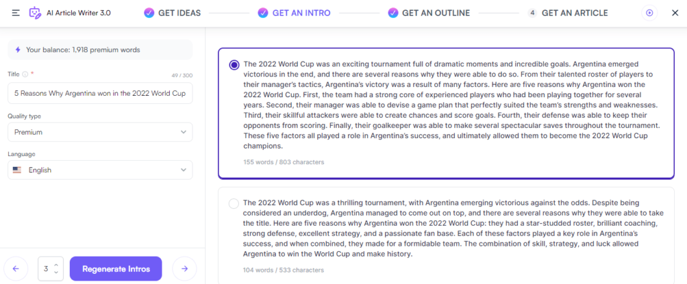Expand the Quality type dropdown

tap(100, 132)
